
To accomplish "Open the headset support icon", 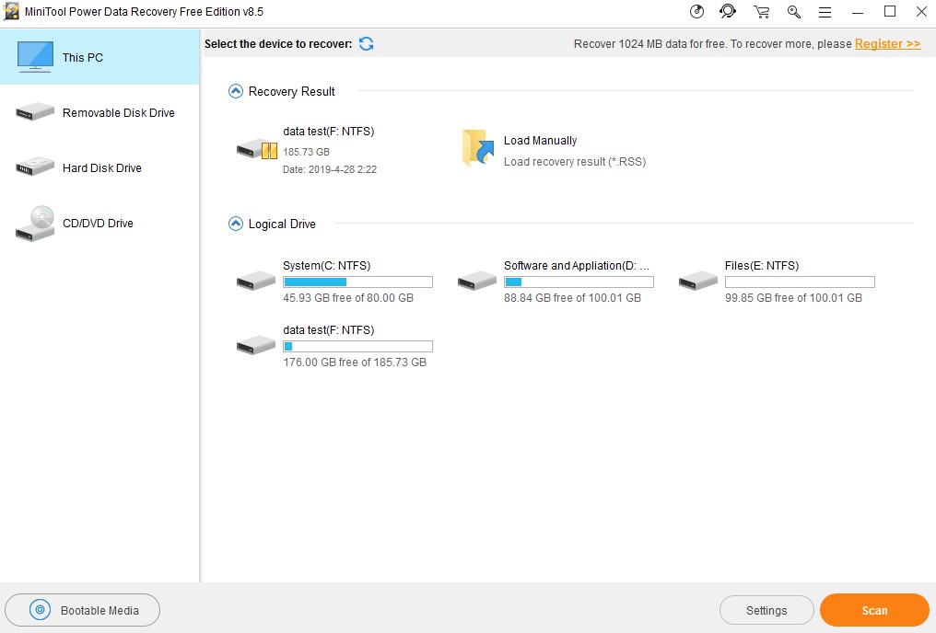I will [x=728, y=11].
